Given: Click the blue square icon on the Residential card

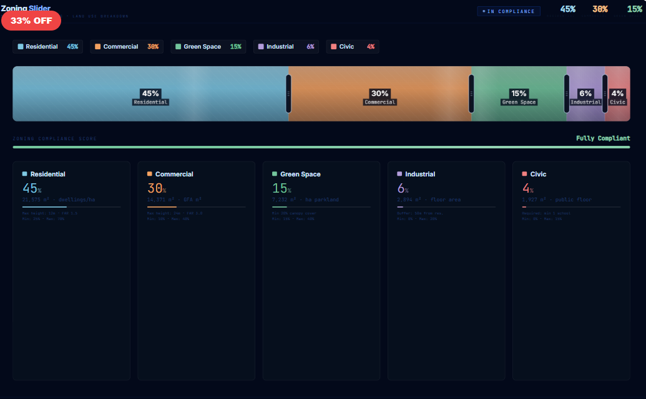Looking at the screenshot, I should pyautogui.click(x=25, y=174).
